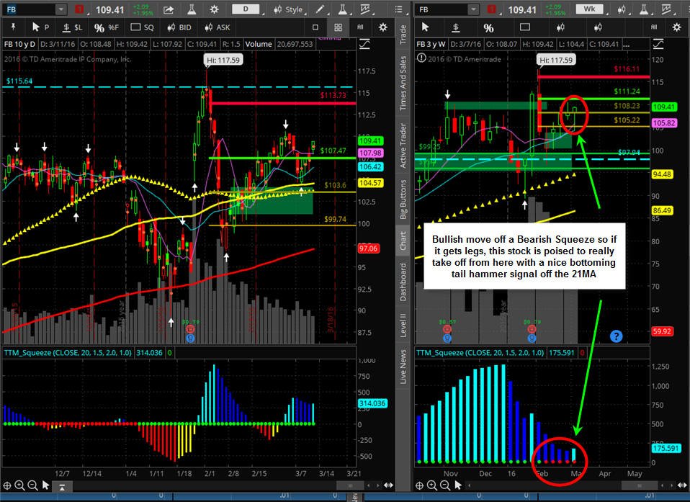This screenshot has width=690, height=502.
Task: Click the share chart icon in left toolbar
Action: coord(168,9)
